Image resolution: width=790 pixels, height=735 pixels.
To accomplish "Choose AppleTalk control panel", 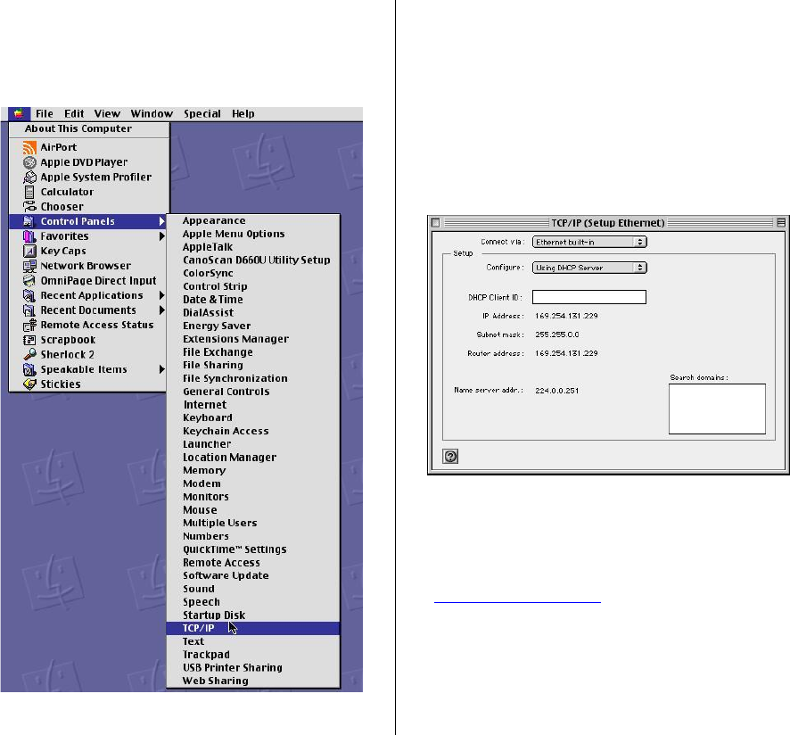I will [x=253, y=247].
